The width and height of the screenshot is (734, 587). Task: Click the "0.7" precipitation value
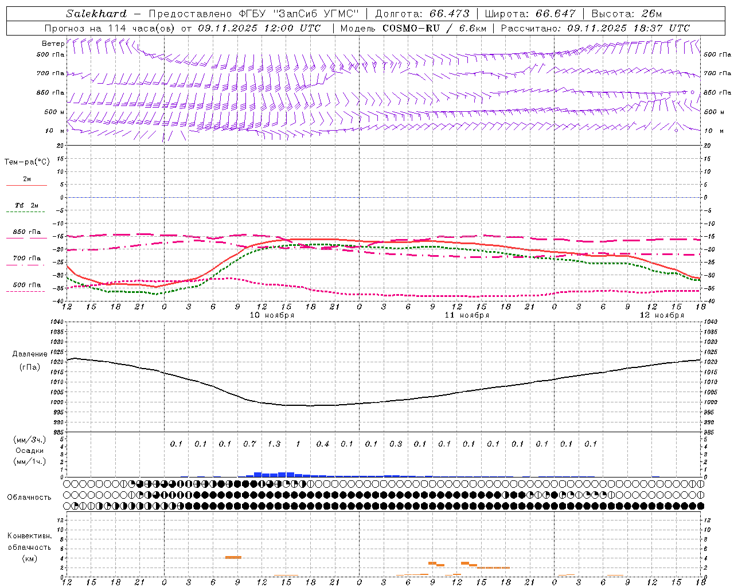(249, 444)
